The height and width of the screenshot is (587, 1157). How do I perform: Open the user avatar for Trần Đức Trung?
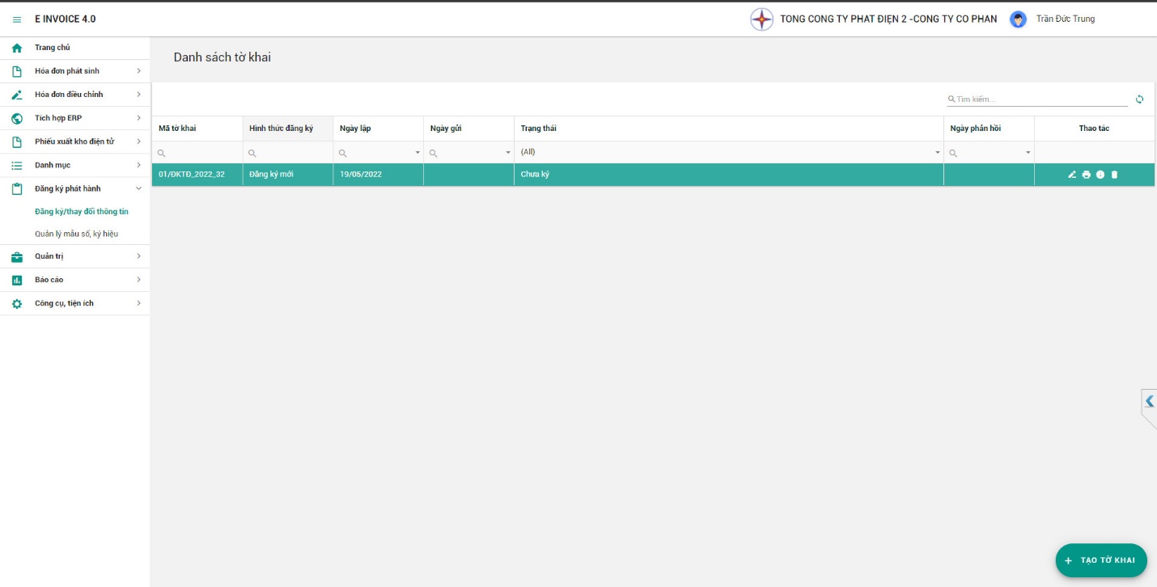1019,19
